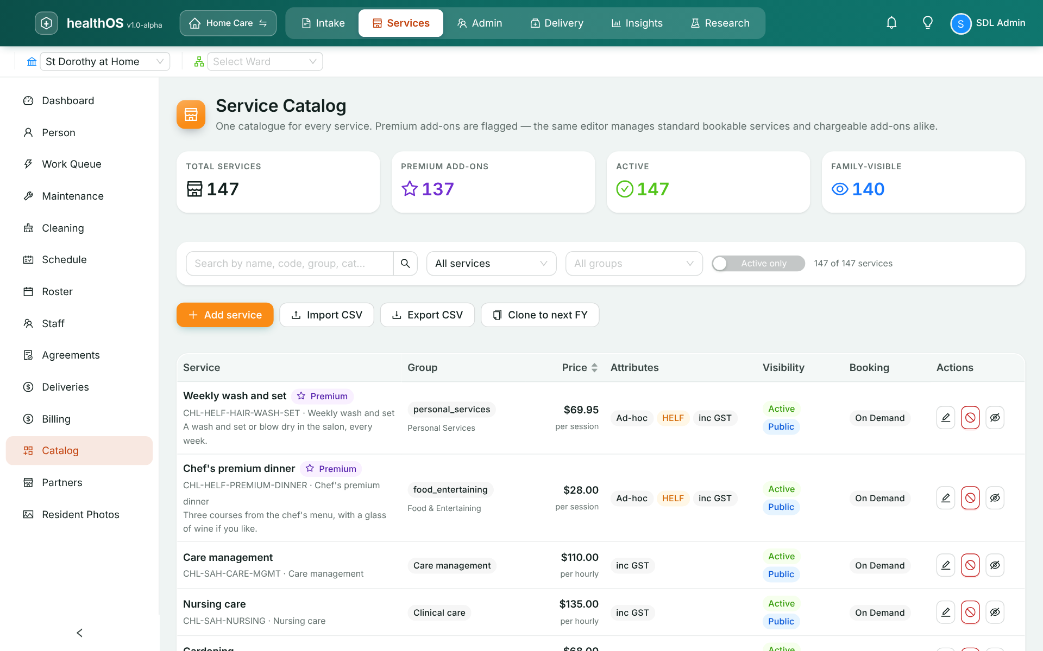Open Billing in the sidebar

pos(79,419)
